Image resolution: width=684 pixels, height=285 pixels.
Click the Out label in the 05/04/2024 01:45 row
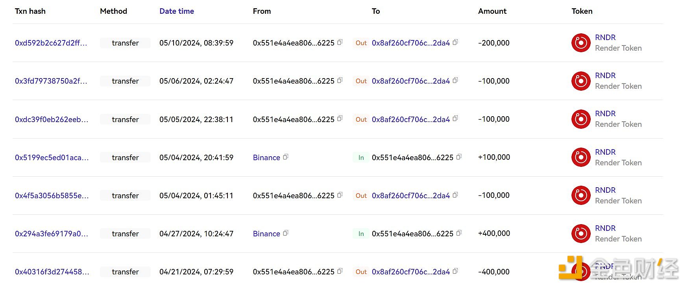tap(361, 196)
